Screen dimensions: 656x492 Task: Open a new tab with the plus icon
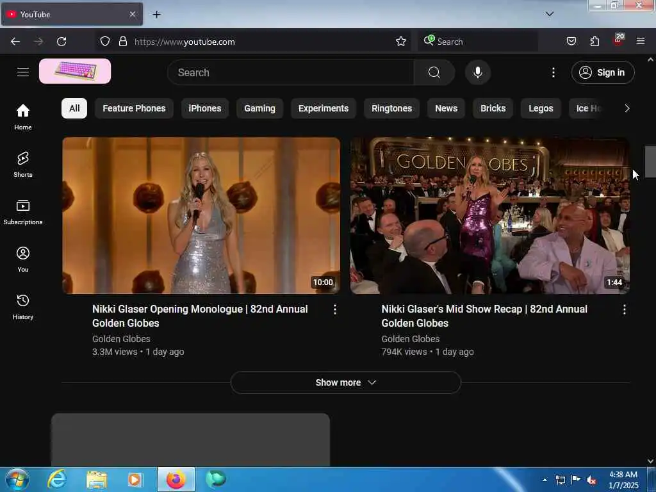click(156, 15)
